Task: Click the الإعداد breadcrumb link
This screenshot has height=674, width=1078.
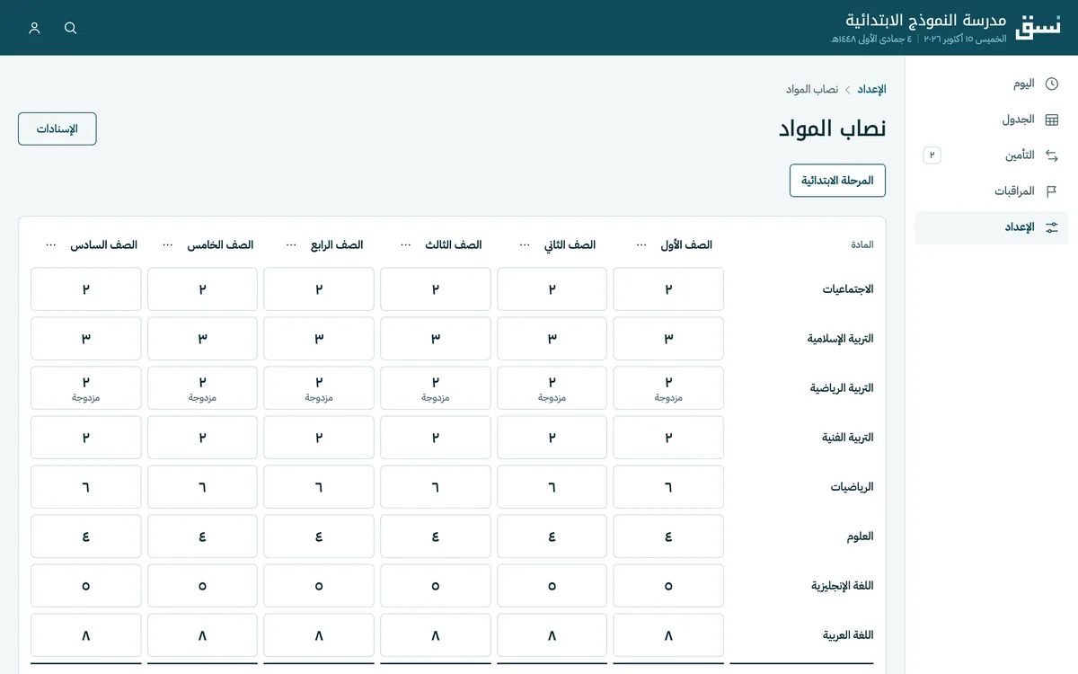Action: click(x=871, y=90)
